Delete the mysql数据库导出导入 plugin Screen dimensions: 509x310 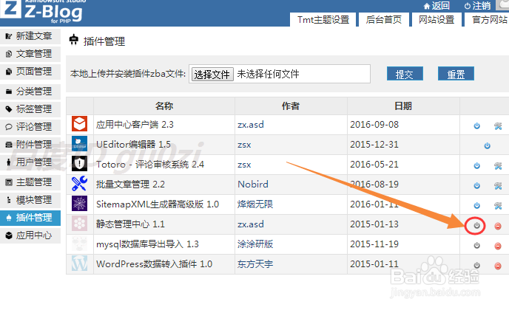498,247
